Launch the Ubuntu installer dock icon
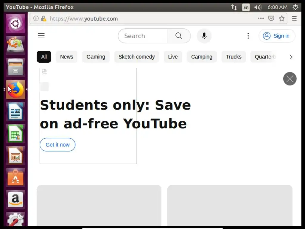This screenshot has width=305, height=229. (x=15, y=45)
